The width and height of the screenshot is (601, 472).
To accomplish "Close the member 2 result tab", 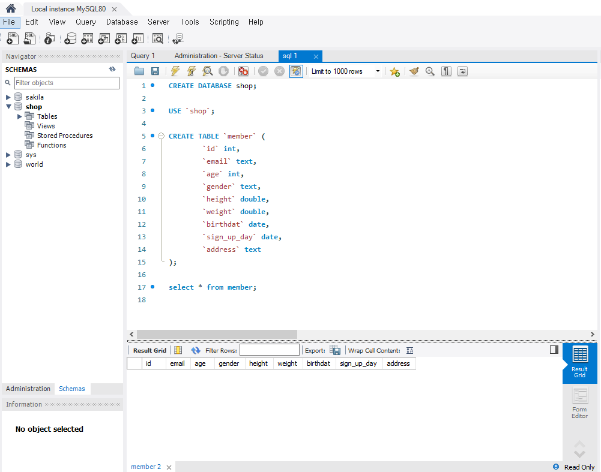I will coord(169,467).
